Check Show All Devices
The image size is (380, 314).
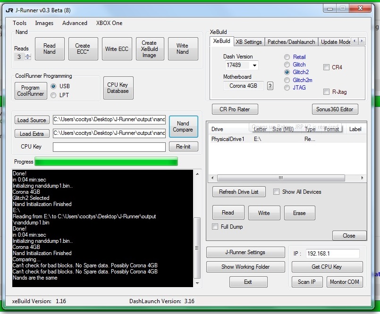[276, 192]
